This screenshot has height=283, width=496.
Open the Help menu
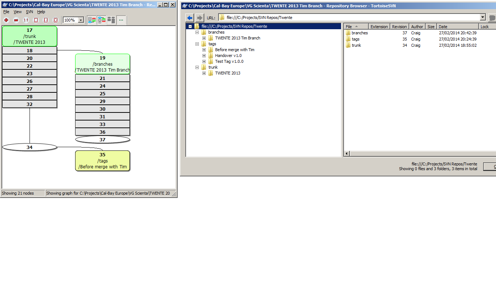(41, 12)
